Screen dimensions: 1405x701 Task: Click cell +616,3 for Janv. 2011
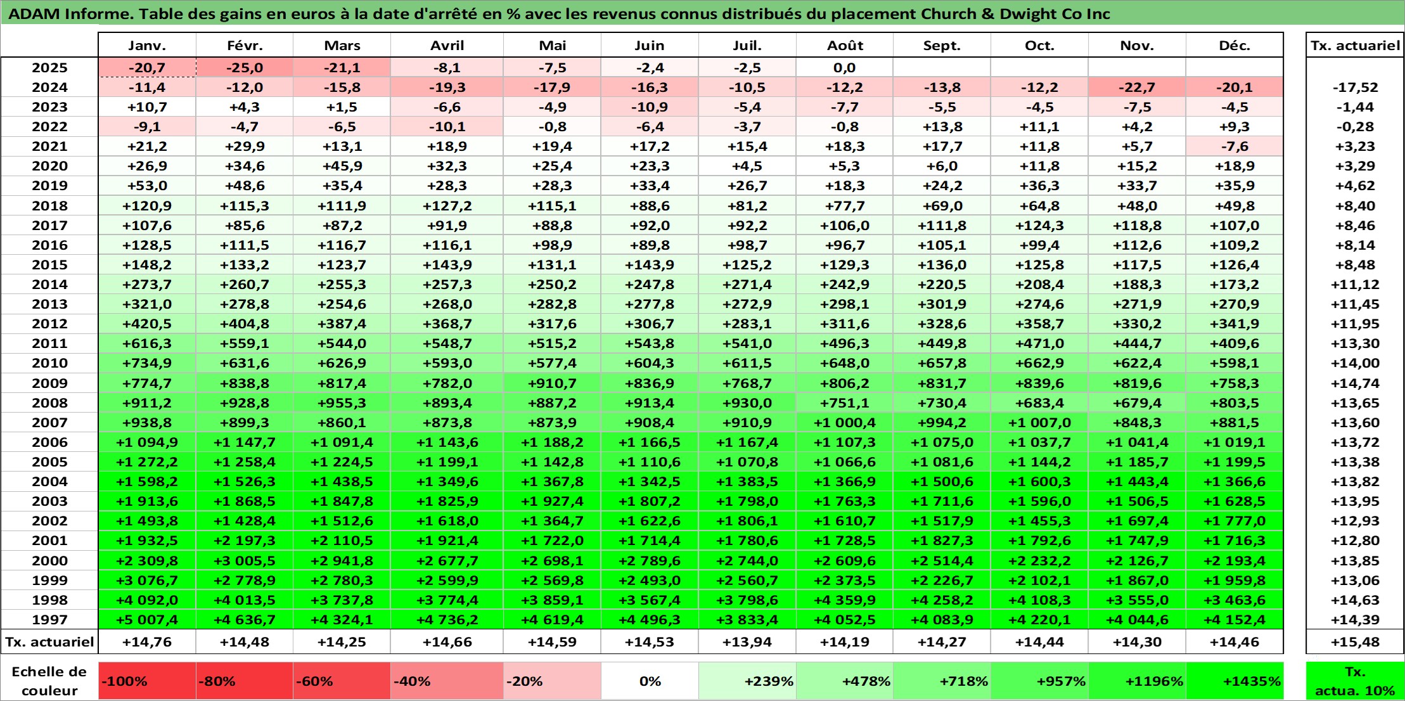147,343
